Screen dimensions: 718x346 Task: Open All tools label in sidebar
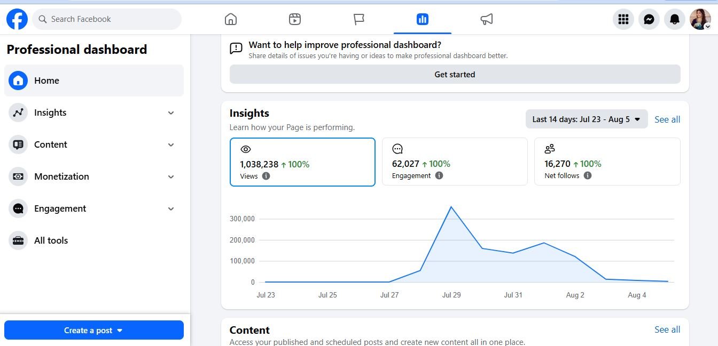(51, 240)
